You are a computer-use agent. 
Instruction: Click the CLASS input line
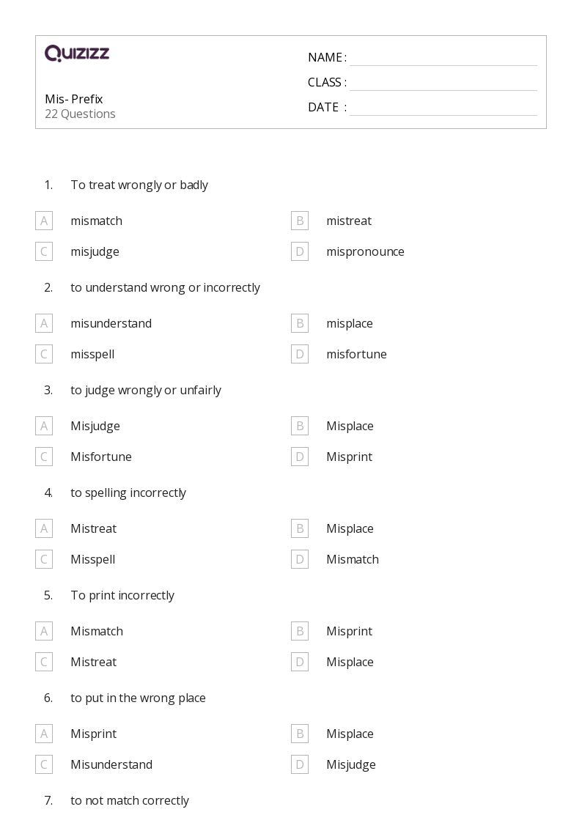[443, 83]
